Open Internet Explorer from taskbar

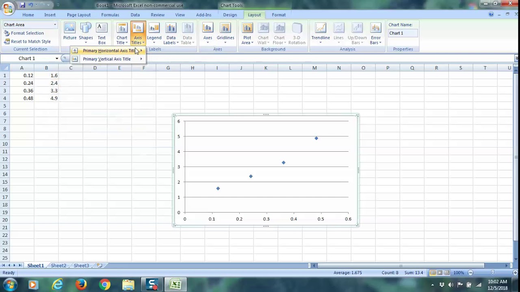[x=58, y=285]
